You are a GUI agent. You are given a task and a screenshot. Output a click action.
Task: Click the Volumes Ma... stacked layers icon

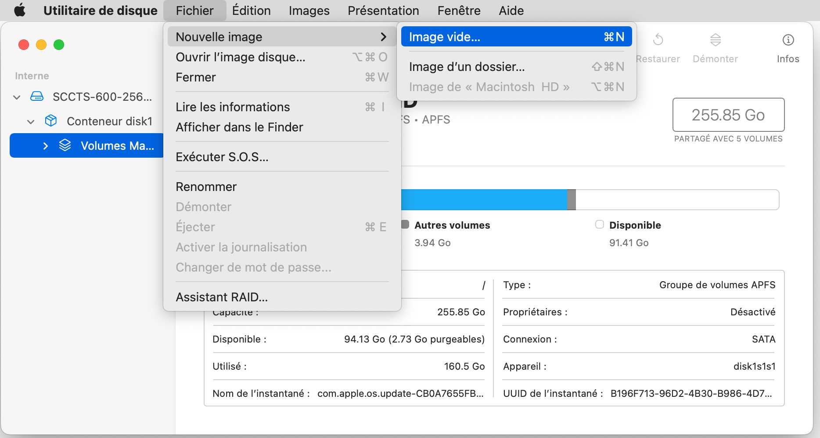[x=65, y=145]
